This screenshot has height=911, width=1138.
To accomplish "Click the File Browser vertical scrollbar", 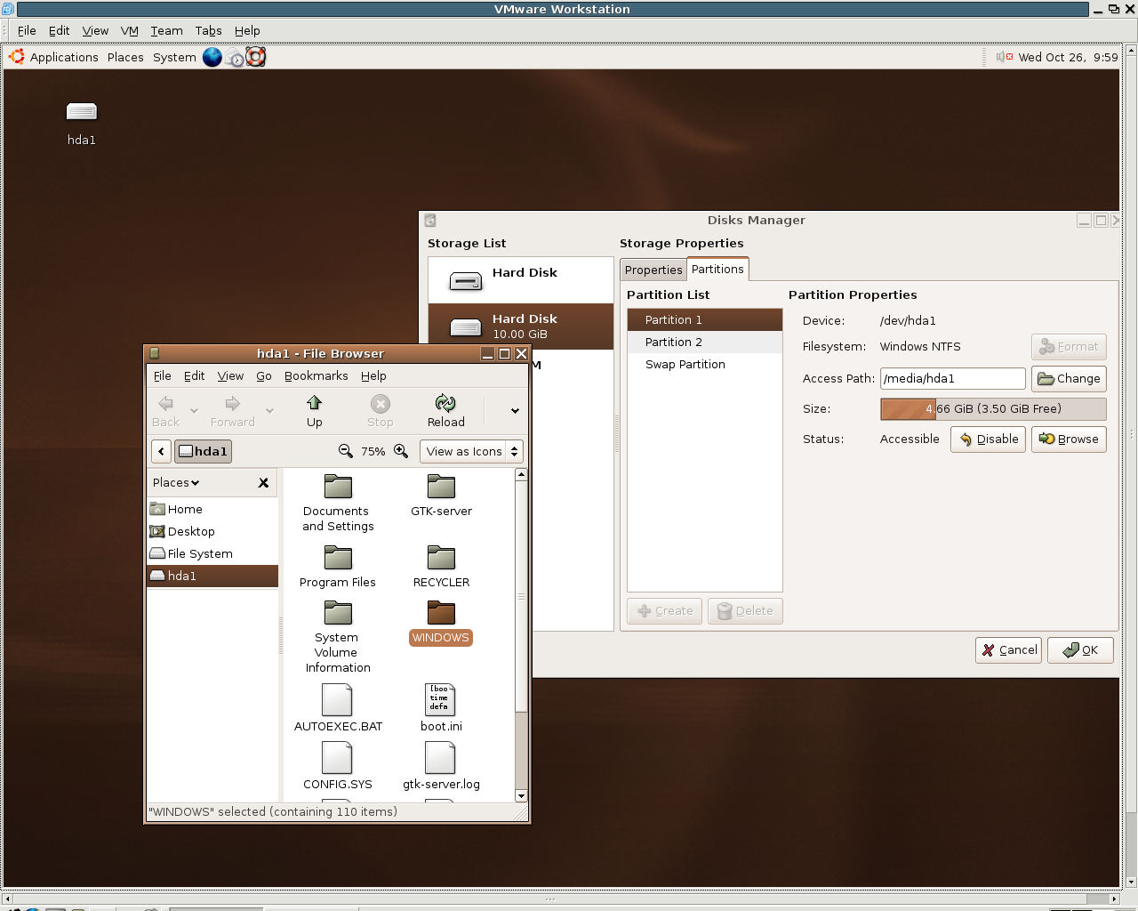I will click(521, 636).
